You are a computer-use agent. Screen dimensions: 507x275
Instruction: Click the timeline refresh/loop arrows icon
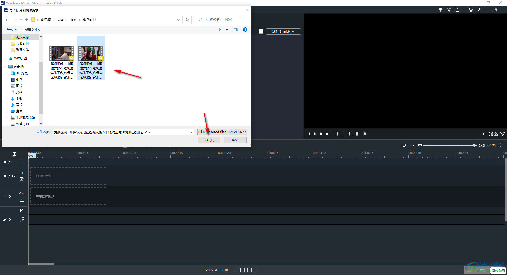pyautogui.click(x=404, y=145)
